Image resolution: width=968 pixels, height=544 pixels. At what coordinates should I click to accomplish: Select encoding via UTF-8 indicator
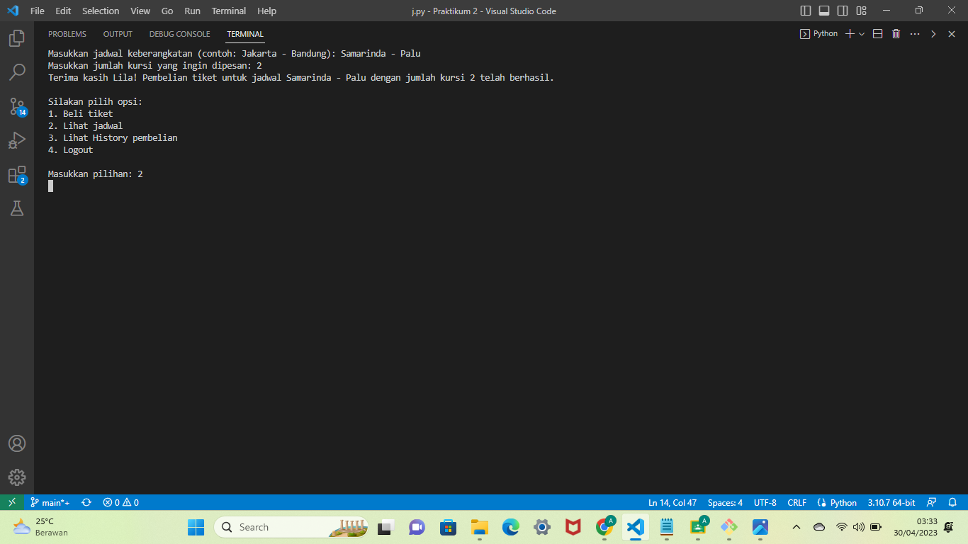pyautogui.click(x=765, y=502)
